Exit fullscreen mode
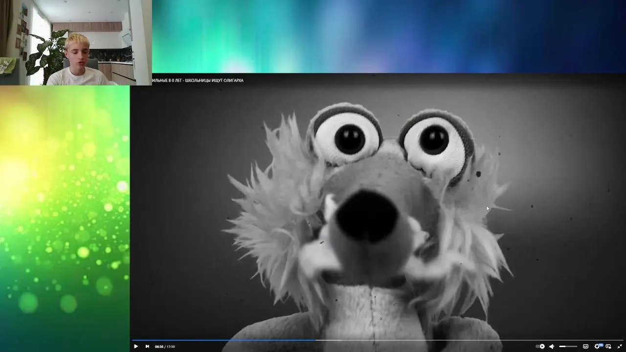This screenshot has height=352, width=626. click(x=620, y=346)
